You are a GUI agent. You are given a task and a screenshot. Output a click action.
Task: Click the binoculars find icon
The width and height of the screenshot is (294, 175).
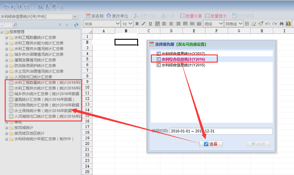281,24
